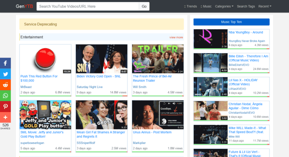Visit Markiplier channel link
The height and width of the screenshot is (157, 289).
click(x=139, y=143)
